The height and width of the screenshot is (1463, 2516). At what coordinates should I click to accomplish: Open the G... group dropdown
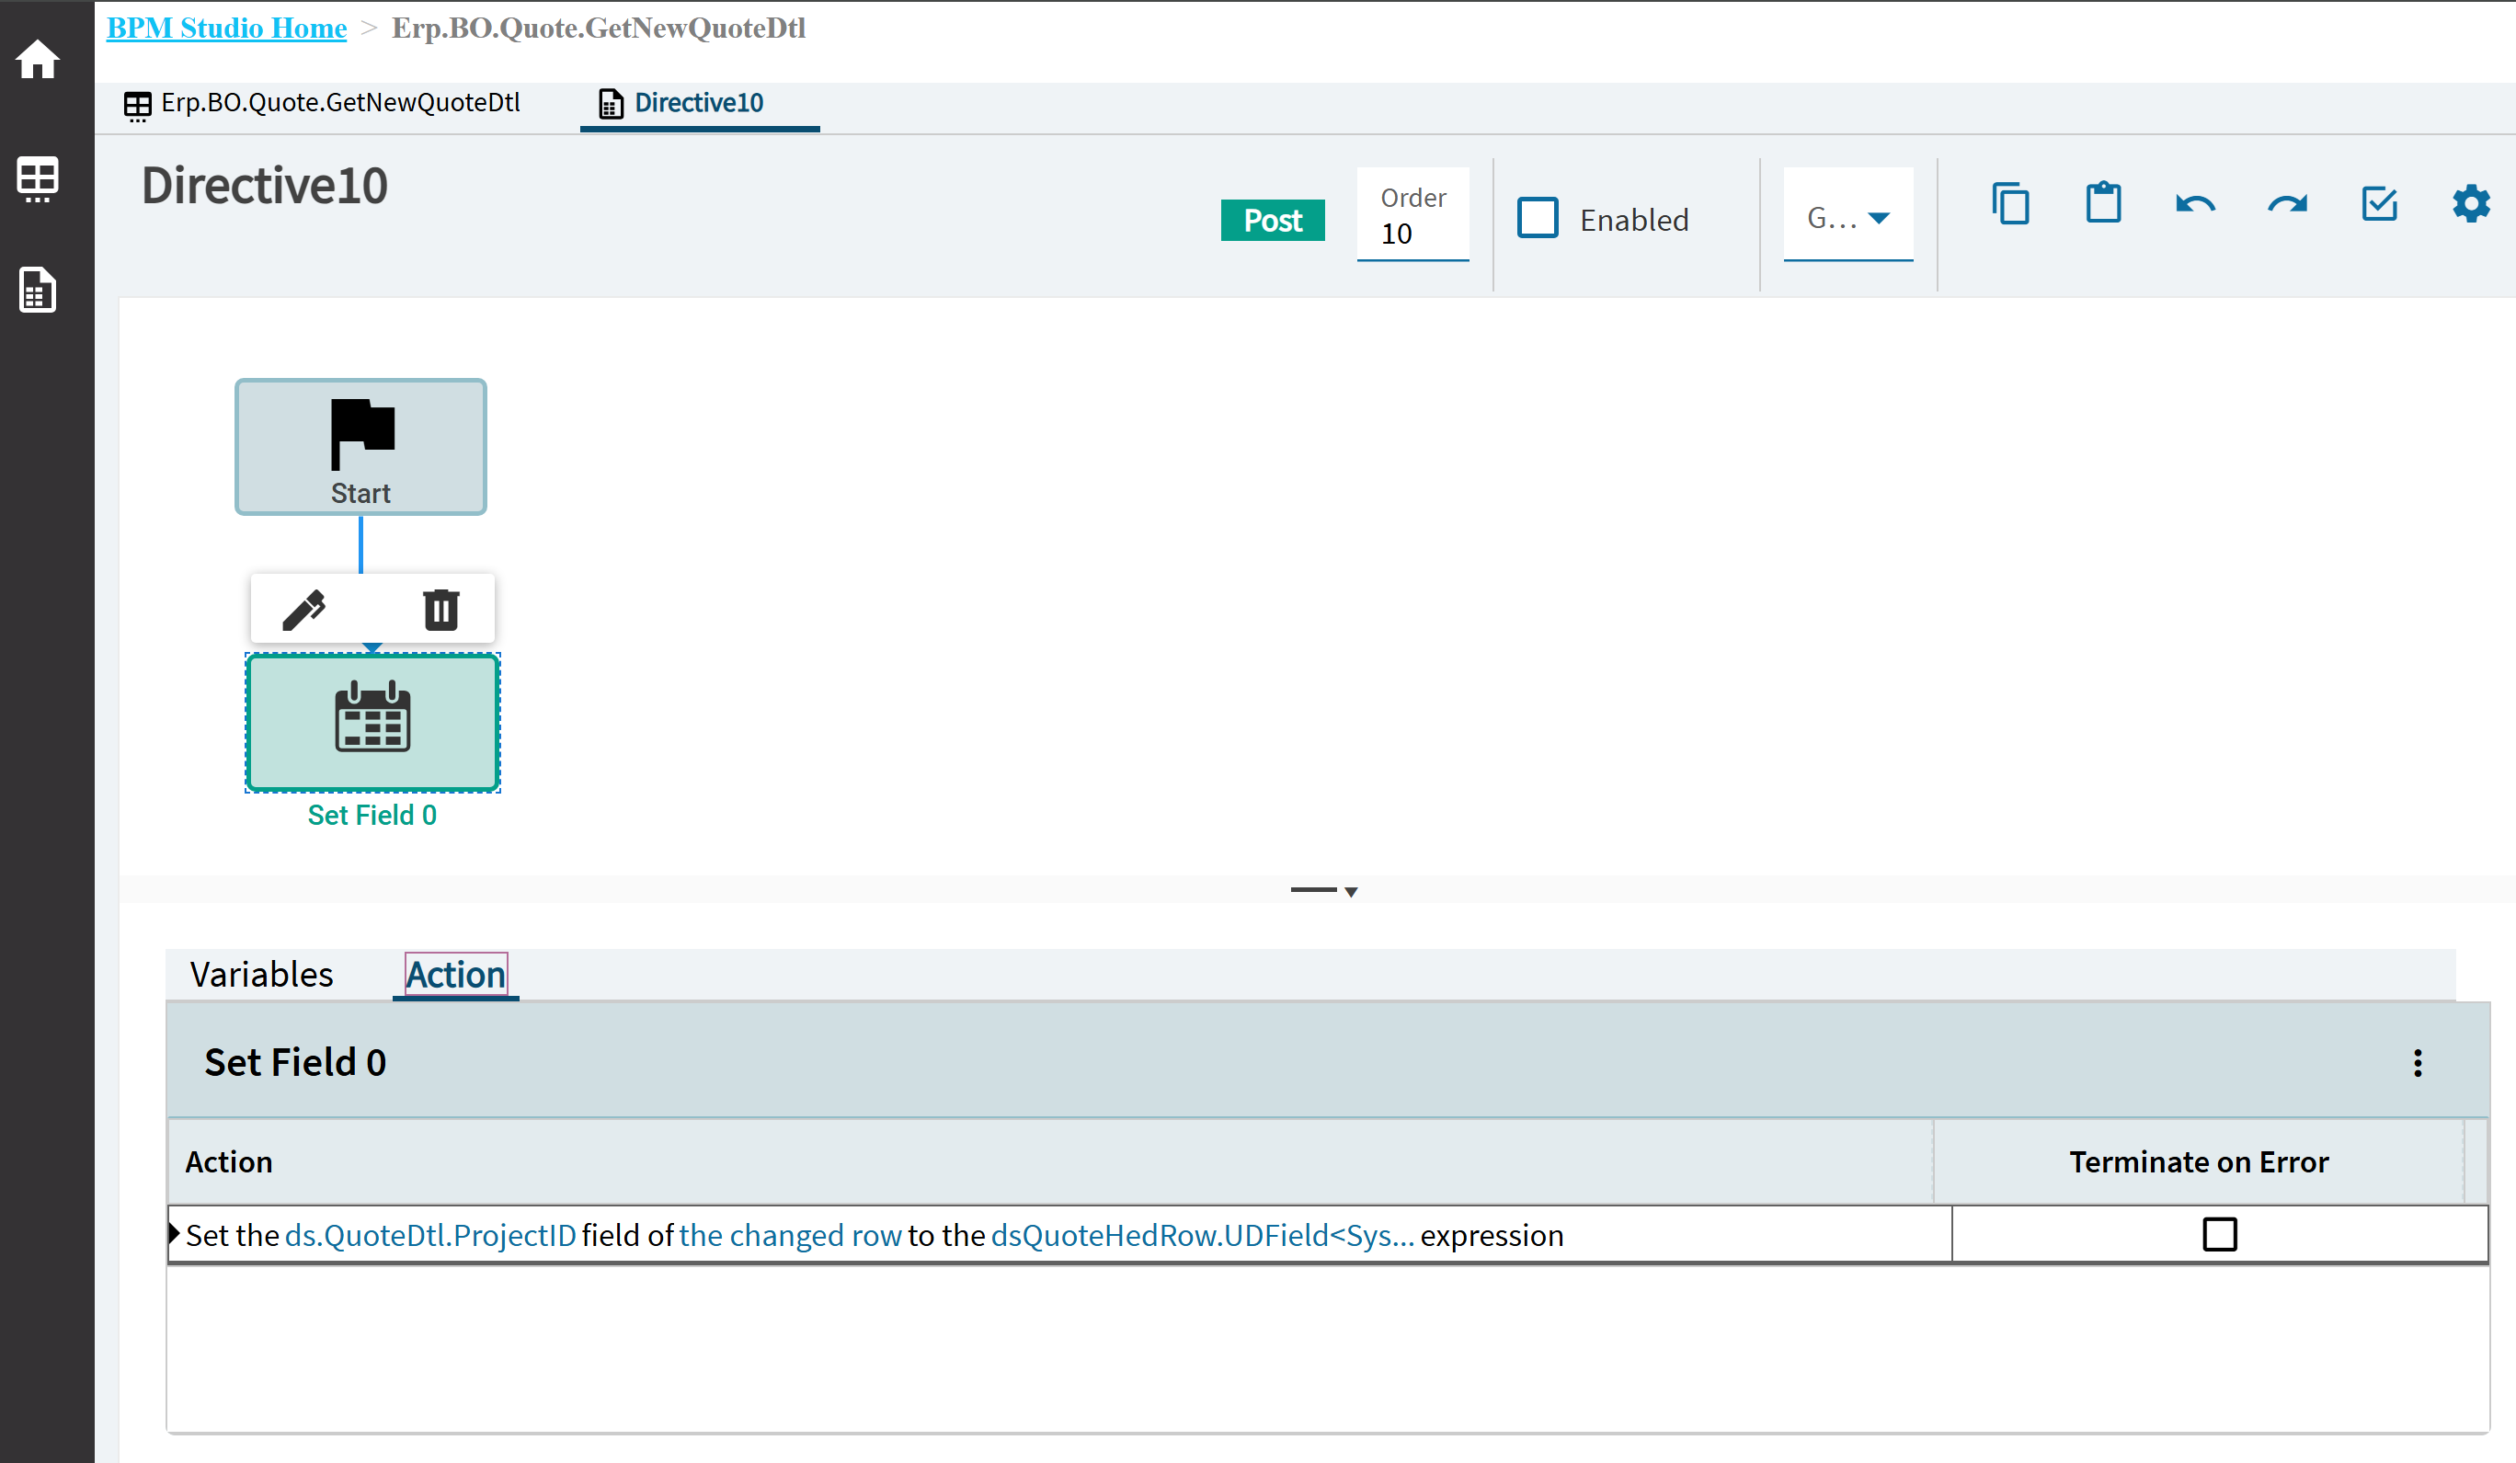(x=1848, y=216)
